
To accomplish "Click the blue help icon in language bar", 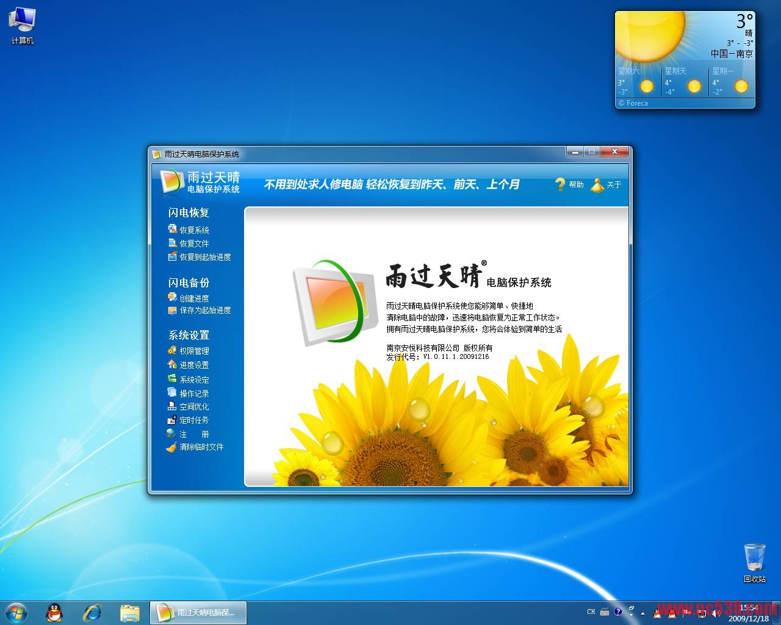I will point(618,612).
